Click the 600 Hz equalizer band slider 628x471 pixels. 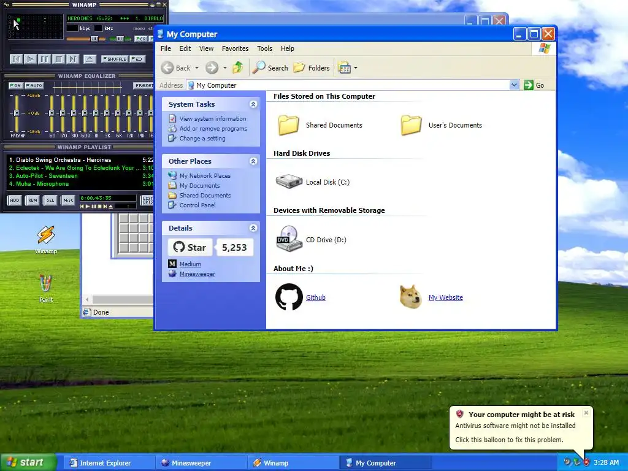(x=85, y=113)
